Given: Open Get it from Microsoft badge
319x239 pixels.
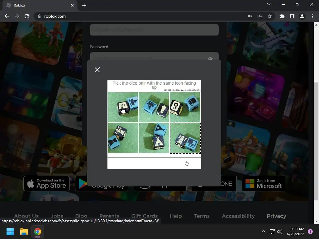Looking at the screenshot, I should pos(264,184).
